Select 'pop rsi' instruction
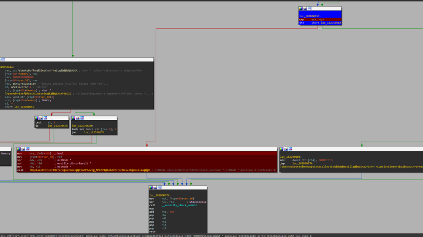Image resolution: width=423 pixels, height=237 pixels. 158,222
